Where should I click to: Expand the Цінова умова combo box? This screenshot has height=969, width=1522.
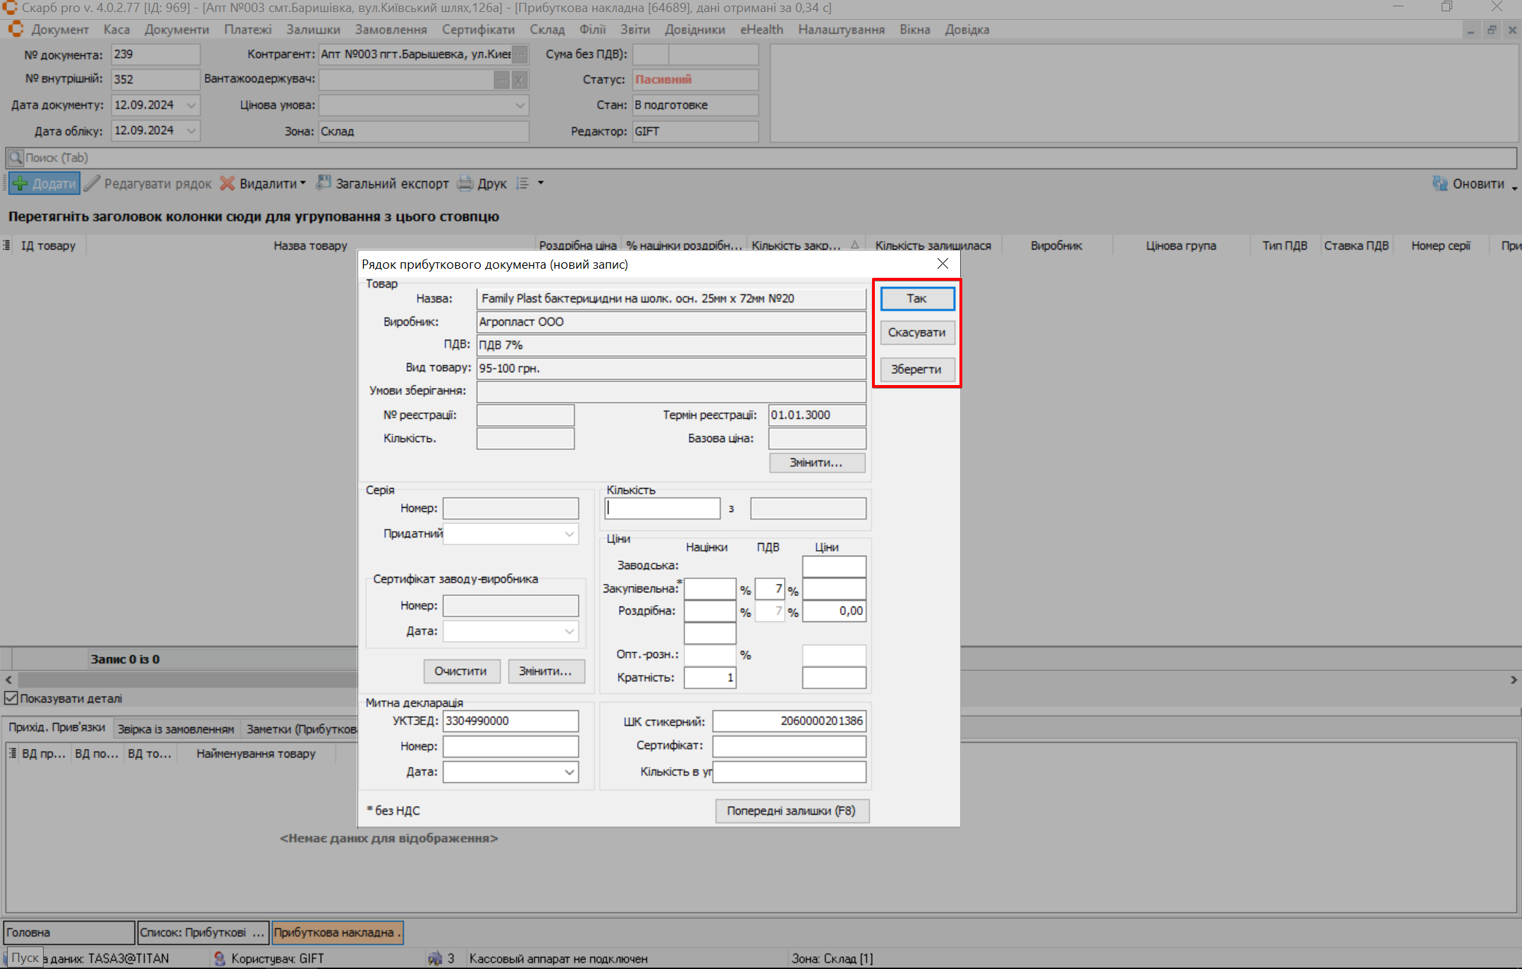pyautogui.click(x=520, y=105)
